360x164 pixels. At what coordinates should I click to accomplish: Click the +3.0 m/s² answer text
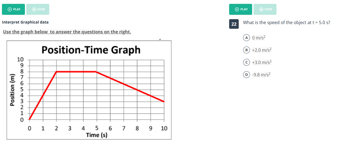(261, 62)
